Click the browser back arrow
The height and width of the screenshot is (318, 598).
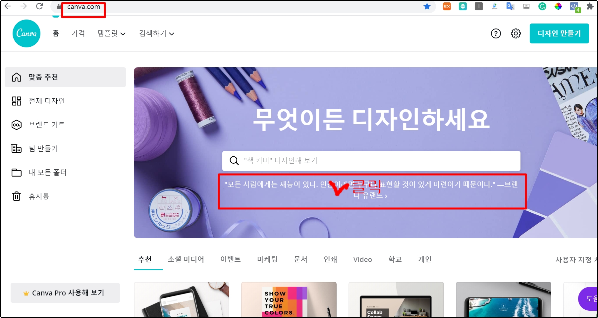(x=8, y=6)
